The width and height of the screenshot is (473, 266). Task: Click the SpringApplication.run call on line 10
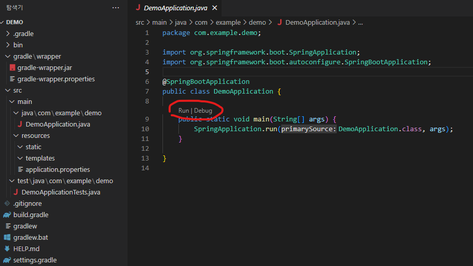coord(235,129)
